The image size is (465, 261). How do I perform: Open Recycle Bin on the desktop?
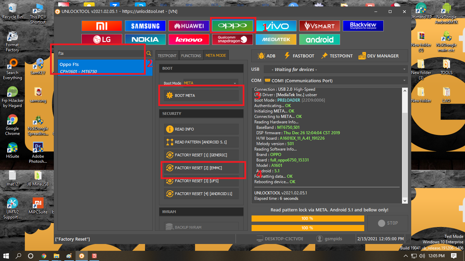click(12, 11)
